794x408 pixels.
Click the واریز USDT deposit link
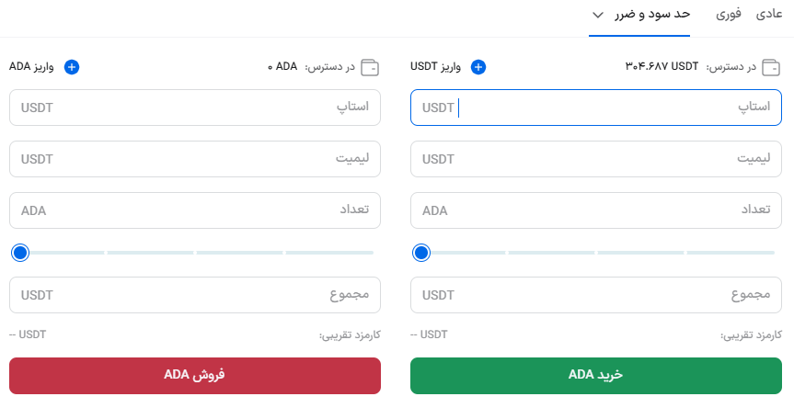click(436, 67)
